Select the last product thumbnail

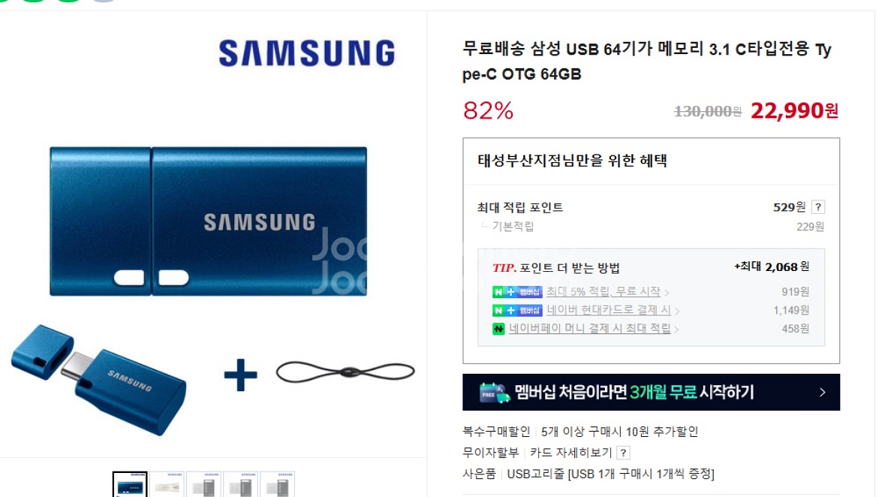click(278, 484)
